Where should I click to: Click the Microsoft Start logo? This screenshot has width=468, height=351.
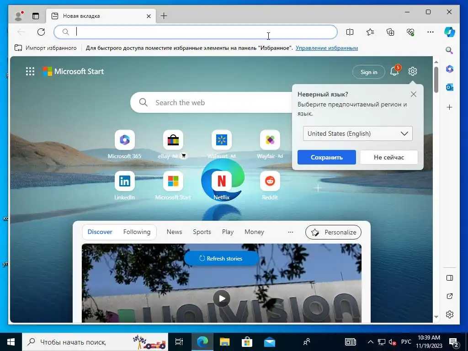[74, 71]
